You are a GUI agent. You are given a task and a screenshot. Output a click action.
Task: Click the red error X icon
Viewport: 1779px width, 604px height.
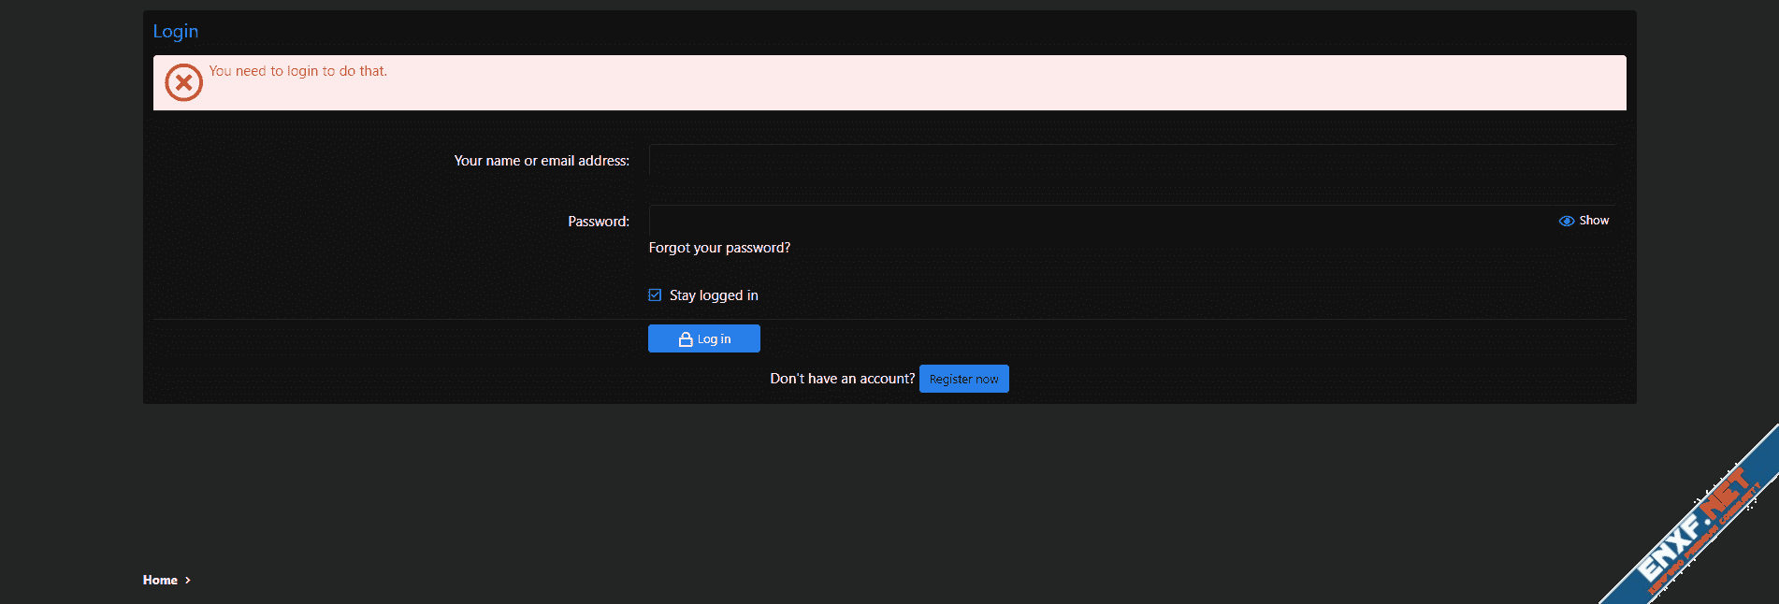click(x=183, y=83)
